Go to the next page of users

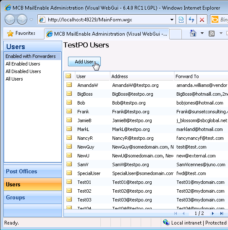pos(213,213)
